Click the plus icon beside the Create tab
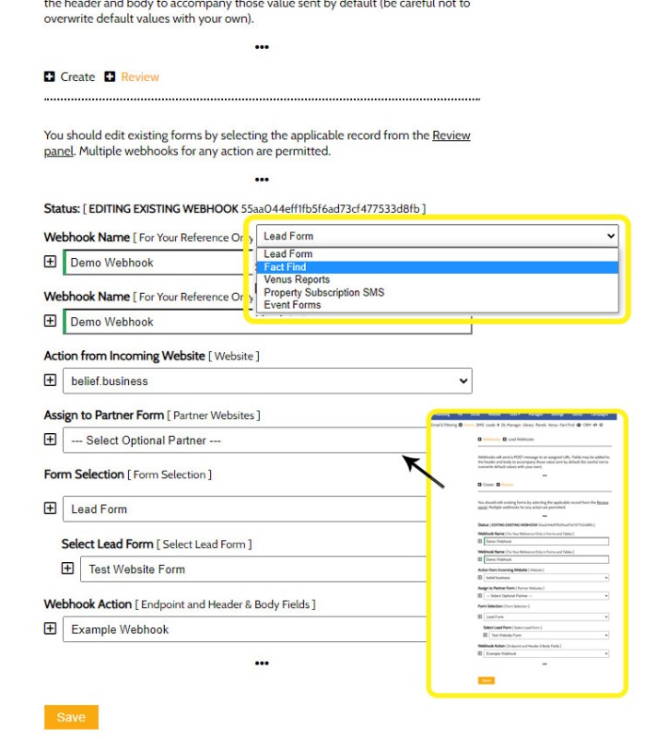The width and height of the screenshot is (645, 739). click(50, 76)
